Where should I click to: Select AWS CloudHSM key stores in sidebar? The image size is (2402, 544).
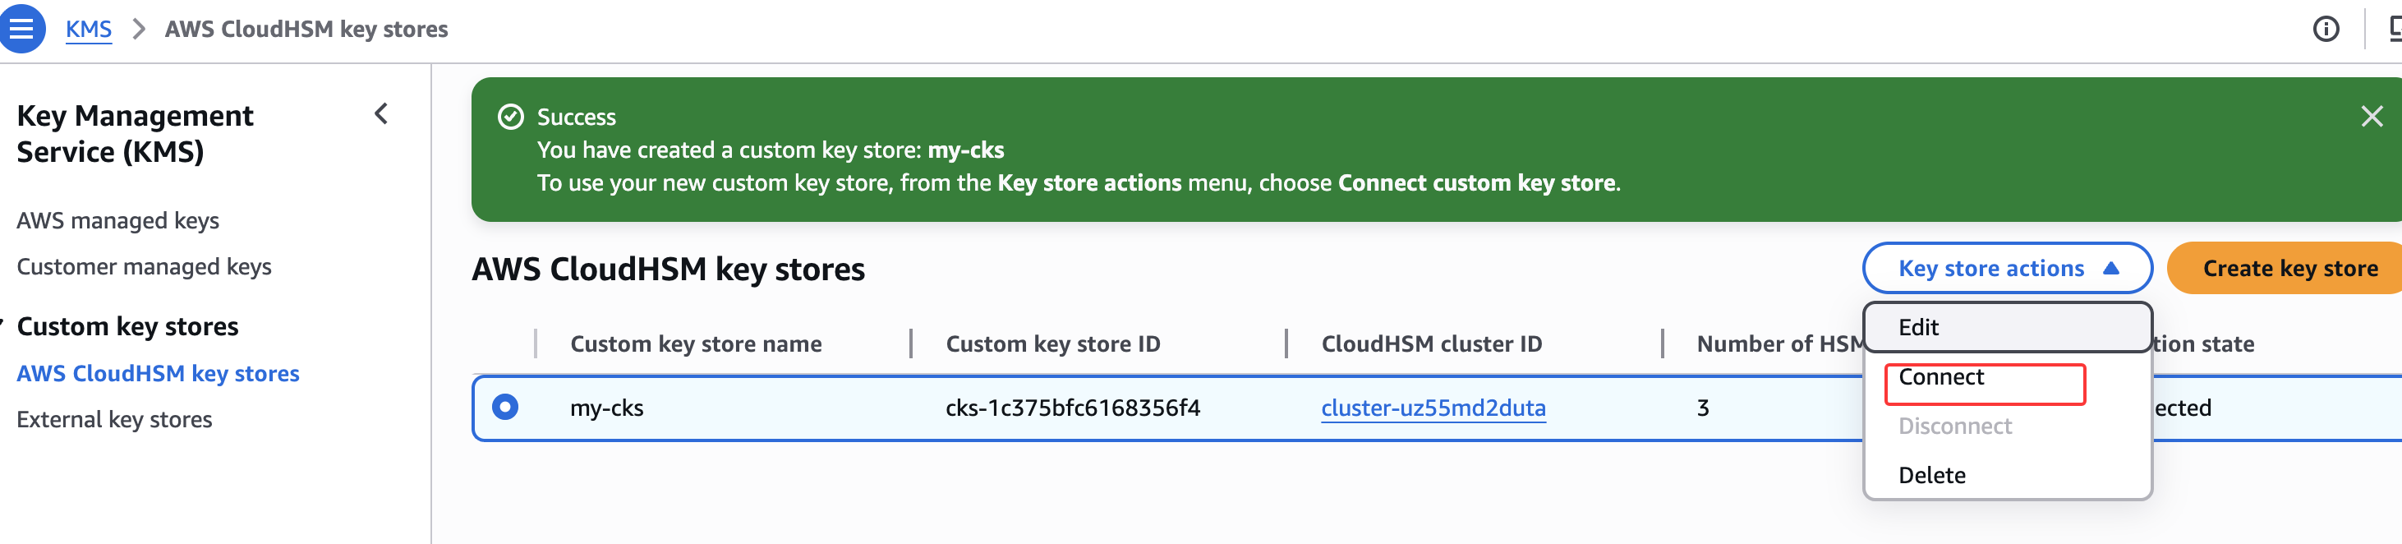tap(158, 374)
